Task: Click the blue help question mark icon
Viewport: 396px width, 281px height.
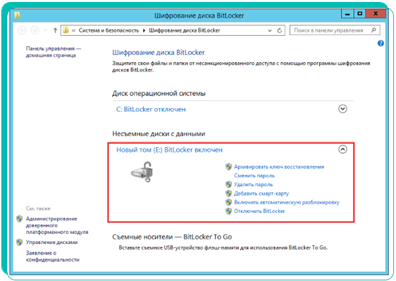Action: pos(381,43)
